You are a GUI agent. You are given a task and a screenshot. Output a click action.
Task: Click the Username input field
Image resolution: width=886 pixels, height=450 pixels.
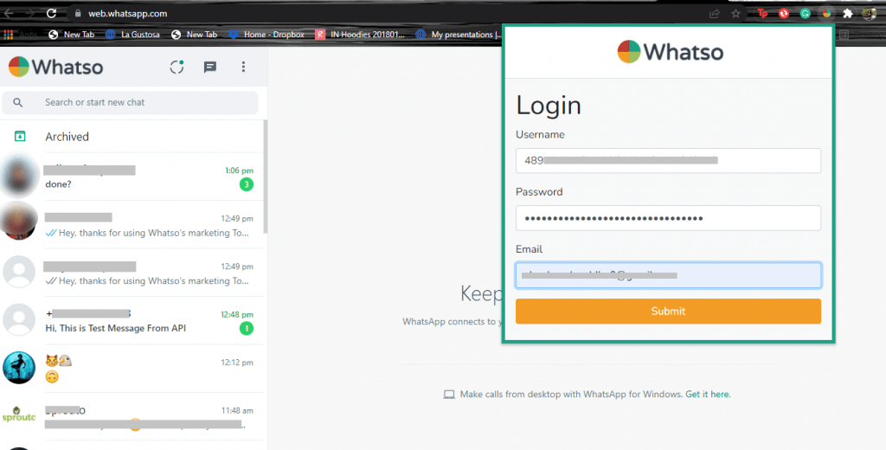tap(668, 161)
